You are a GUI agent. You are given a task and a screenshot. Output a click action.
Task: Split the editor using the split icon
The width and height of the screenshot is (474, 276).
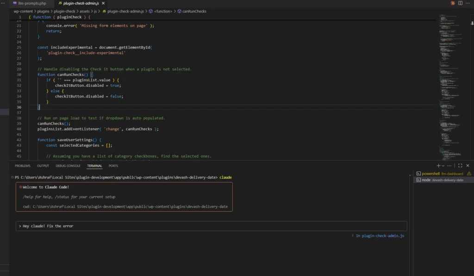460,3
